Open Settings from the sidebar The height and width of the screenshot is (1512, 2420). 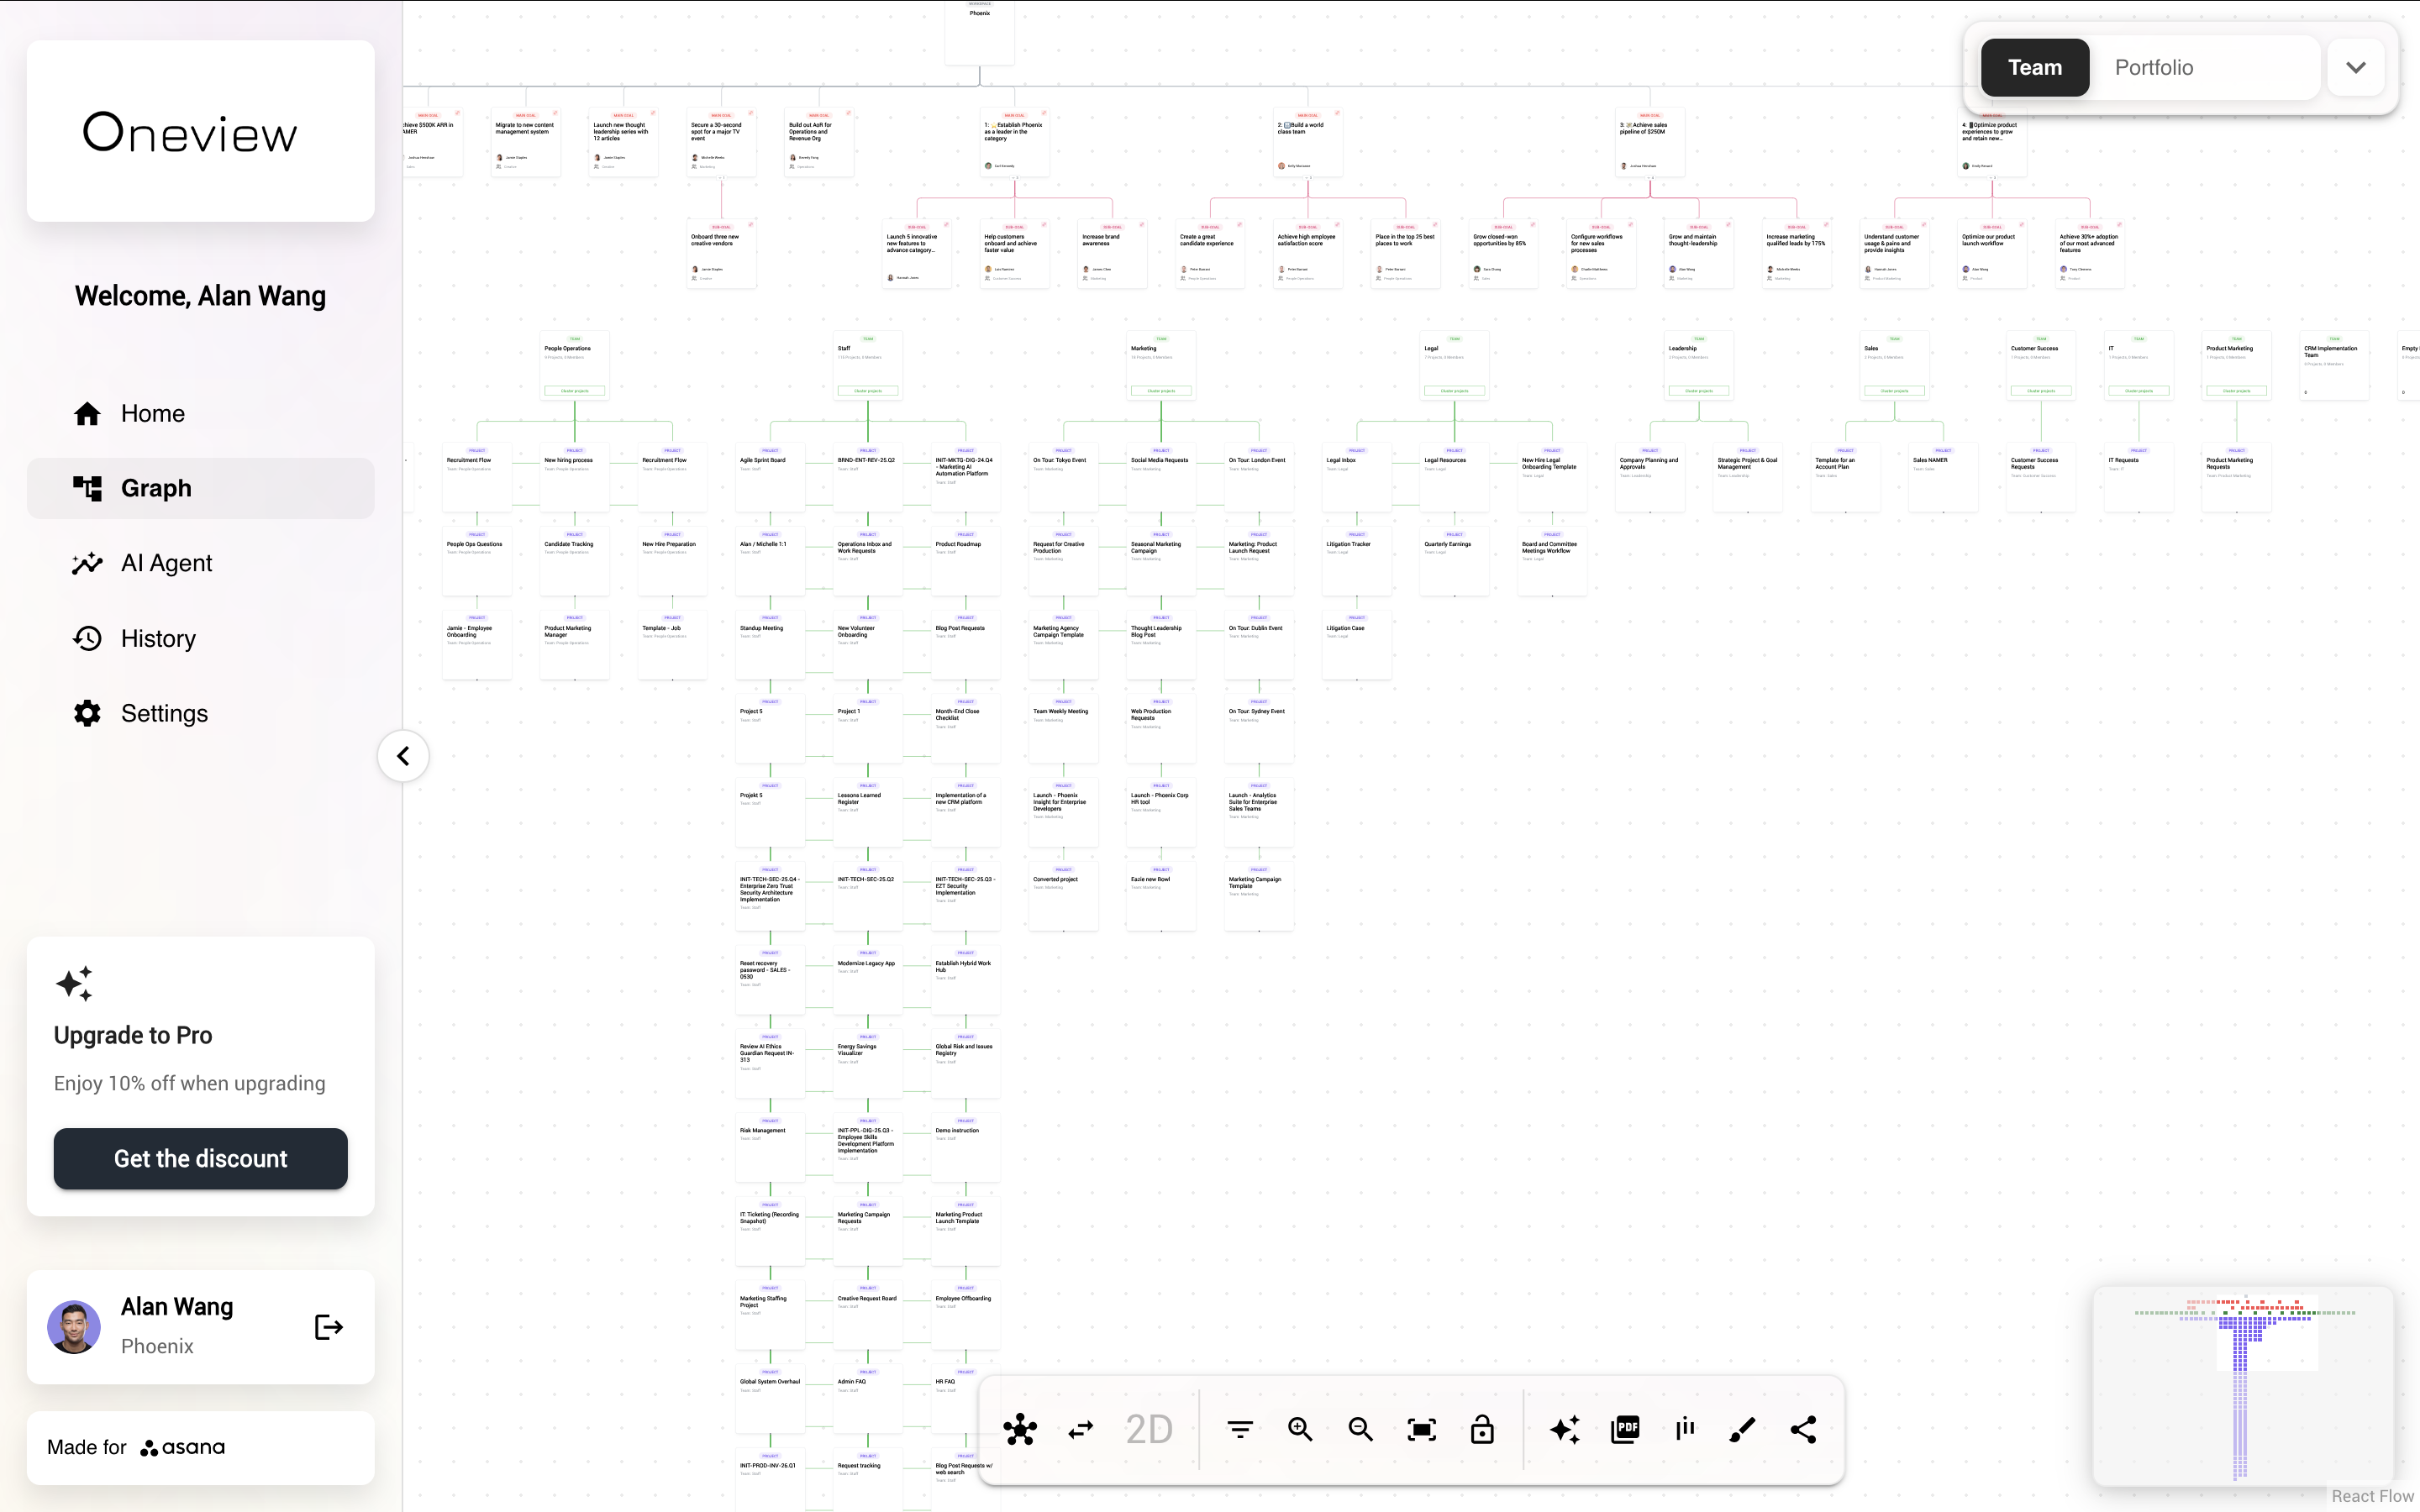click(162, 713)
